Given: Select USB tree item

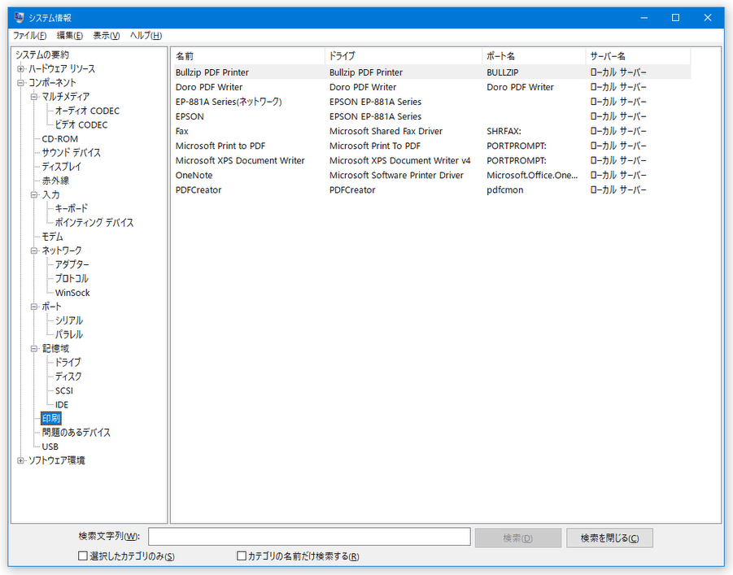Looking at the screenshot, I should pyautogui.click(x=50, y=447).
